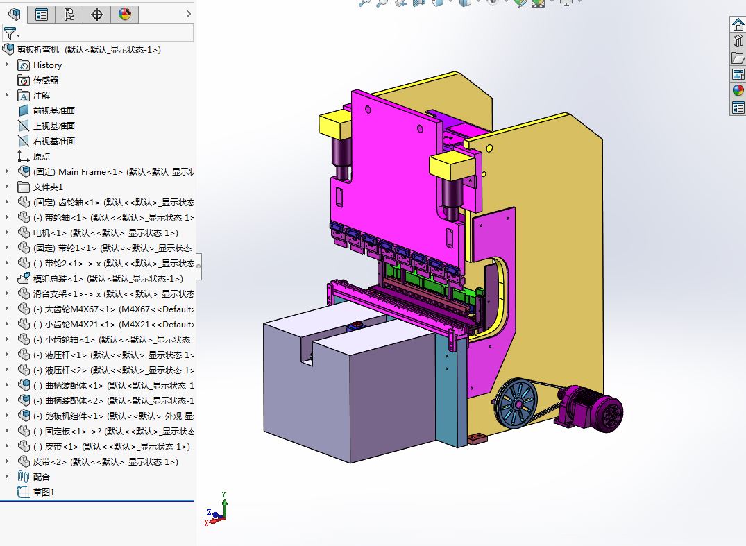The height and width of the screenshot is (546, 746).
Task: Open the Appearances color-ball icon in task pane
Action: [738, 90]
